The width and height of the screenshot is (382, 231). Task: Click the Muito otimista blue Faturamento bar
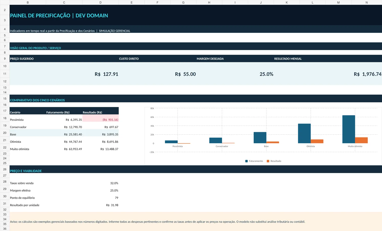[x=349, y=129]
